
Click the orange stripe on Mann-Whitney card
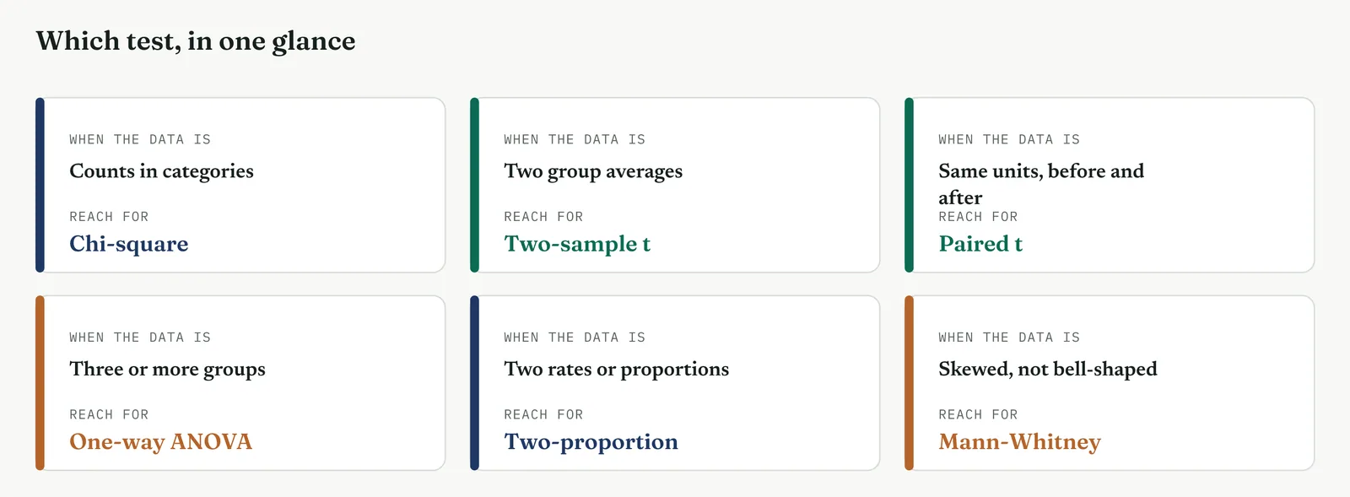click(x=909, y=383)
